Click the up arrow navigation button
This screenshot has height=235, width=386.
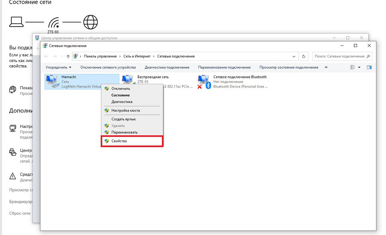point(68,57)
